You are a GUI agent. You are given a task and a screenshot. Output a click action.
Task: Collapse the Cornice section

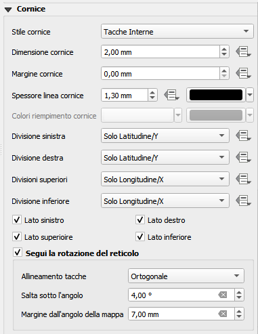coord(8,9)
